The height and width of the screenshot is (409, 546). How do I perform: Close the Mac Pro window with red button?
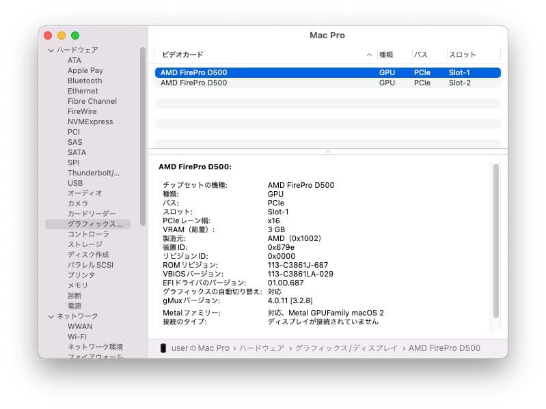click(x=48, y=36)
